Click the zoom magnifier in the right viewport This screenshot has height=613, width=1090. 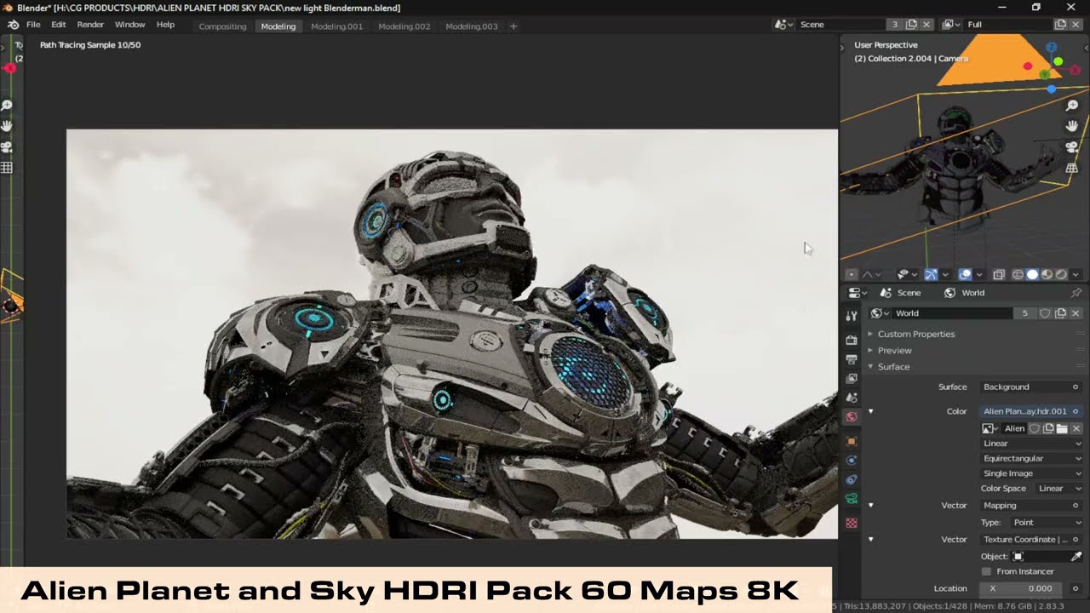(x=1072, y=106)
